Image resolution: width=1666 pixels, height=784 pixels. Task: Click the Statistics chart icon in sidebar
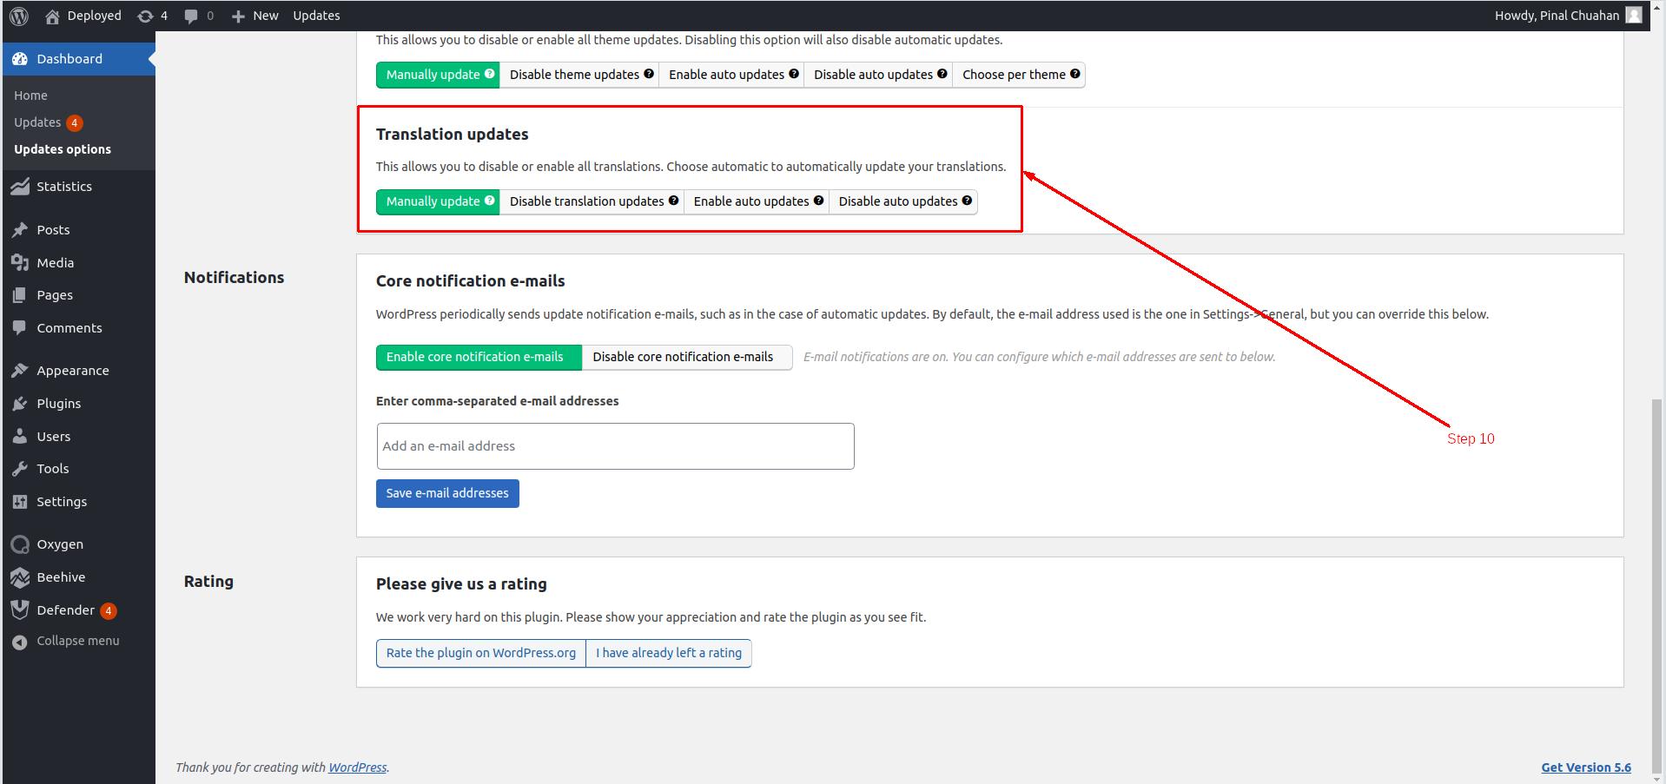pos(20,187)
